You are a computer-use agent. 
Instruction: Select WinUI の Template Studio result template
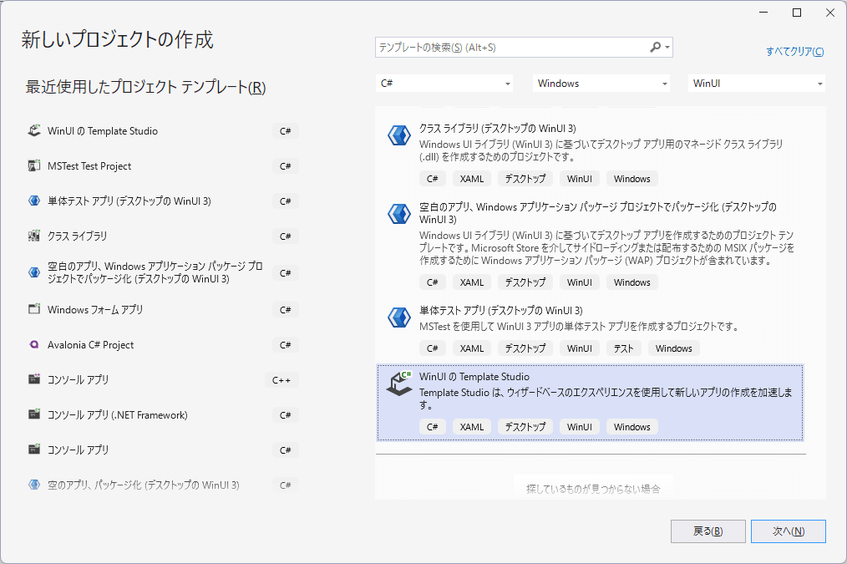click(x=590, y=403)
